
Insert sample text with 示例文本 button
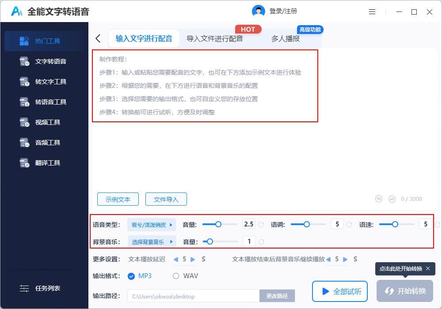(118, 199)
